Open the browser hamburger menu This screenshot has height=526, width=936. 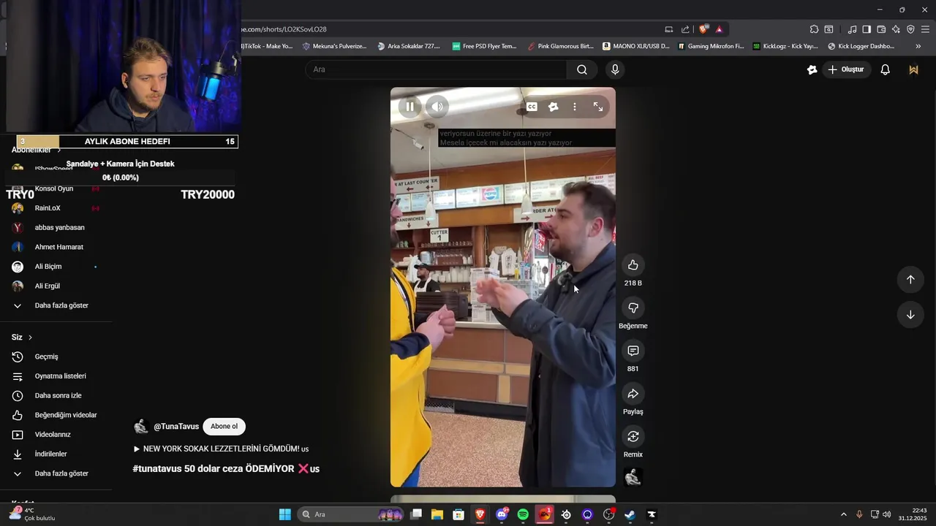pos(925,29)
